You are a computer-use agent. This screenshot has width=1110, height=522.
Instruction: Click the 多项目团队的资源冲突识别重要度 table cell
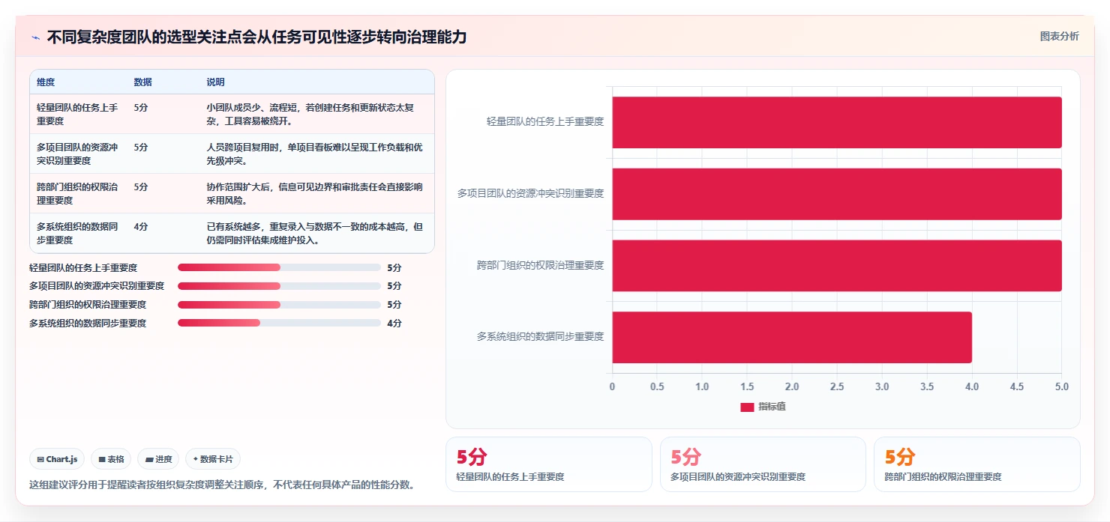click(78, 154)
